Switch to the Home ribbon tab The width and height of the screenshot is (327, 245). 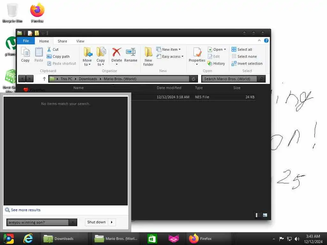(44, 41)
